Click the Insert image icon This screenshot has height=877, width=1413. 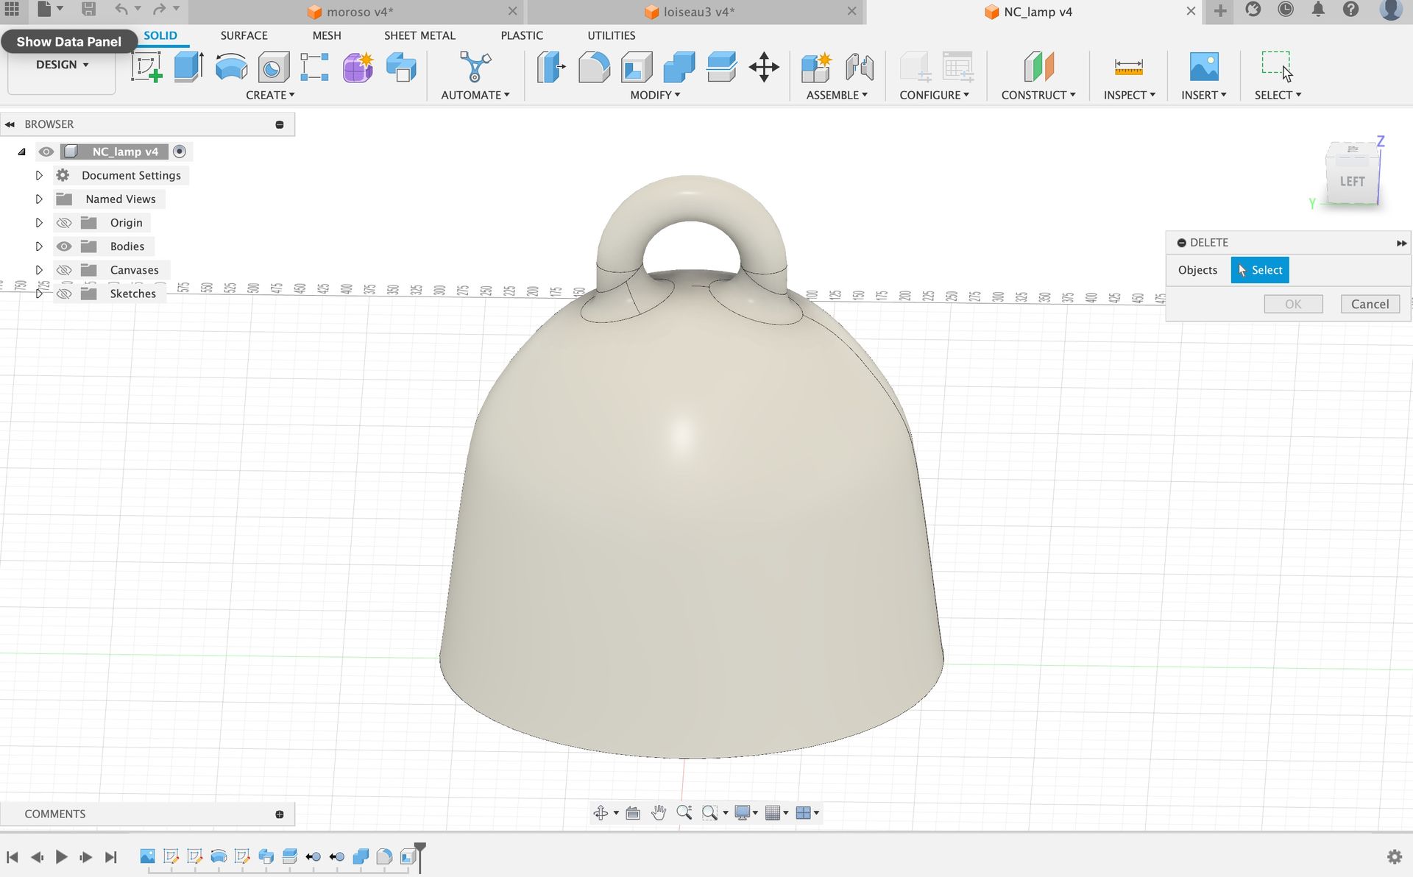click(x=1204, y=67)
